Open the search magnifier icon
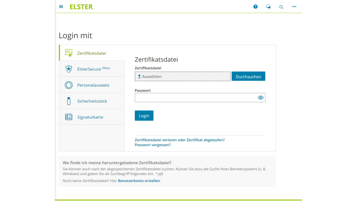The image size is (357, 201). (281, 7)
